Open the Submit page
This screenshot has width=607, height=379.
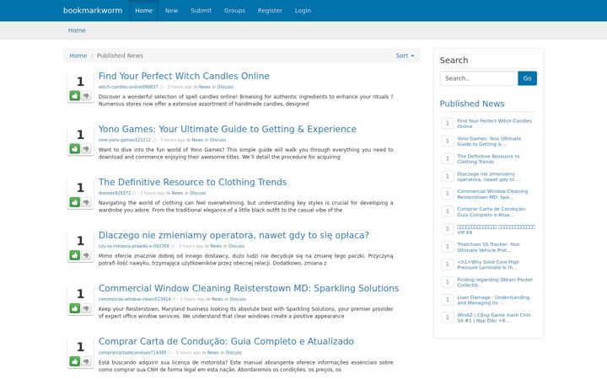pos(201,10)
